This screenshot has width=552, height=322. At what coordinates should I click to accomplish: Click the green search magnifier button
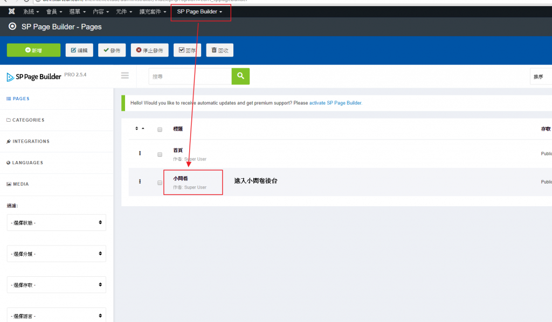(x=240, y=76)
